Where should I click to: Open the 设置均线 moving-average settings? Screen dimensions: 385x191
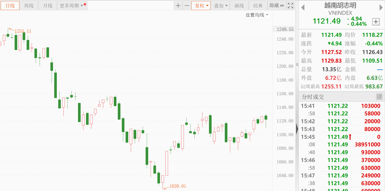tap(257, 15)
